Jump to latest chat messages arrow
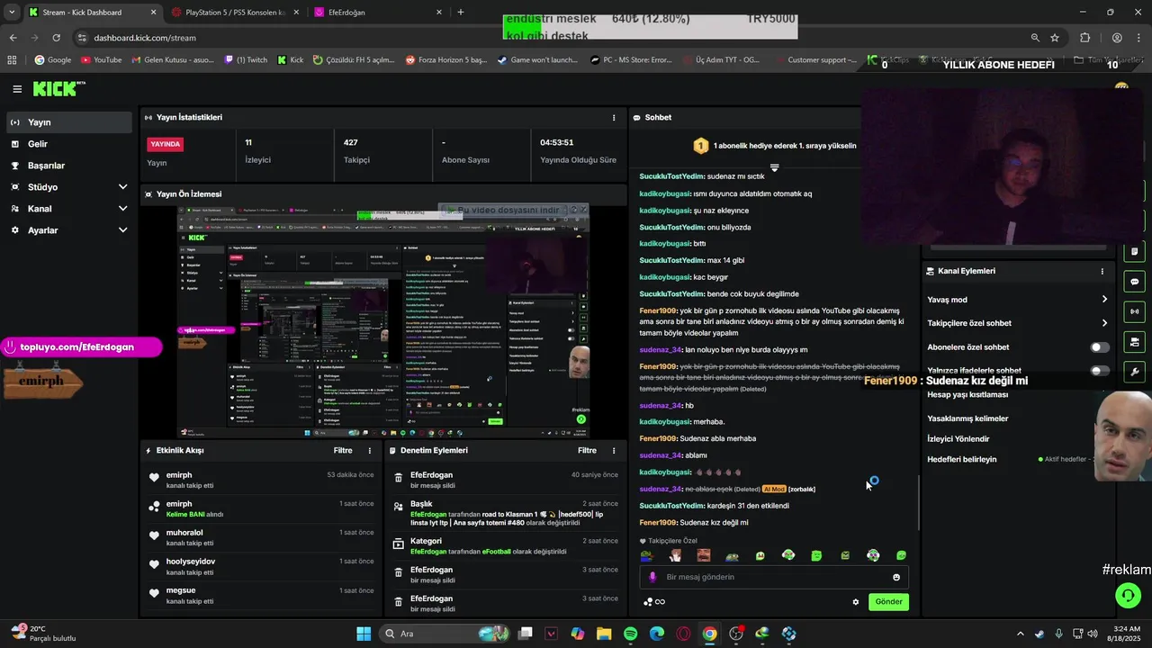Screen dimensions: 1152x648 pos(774,167)
